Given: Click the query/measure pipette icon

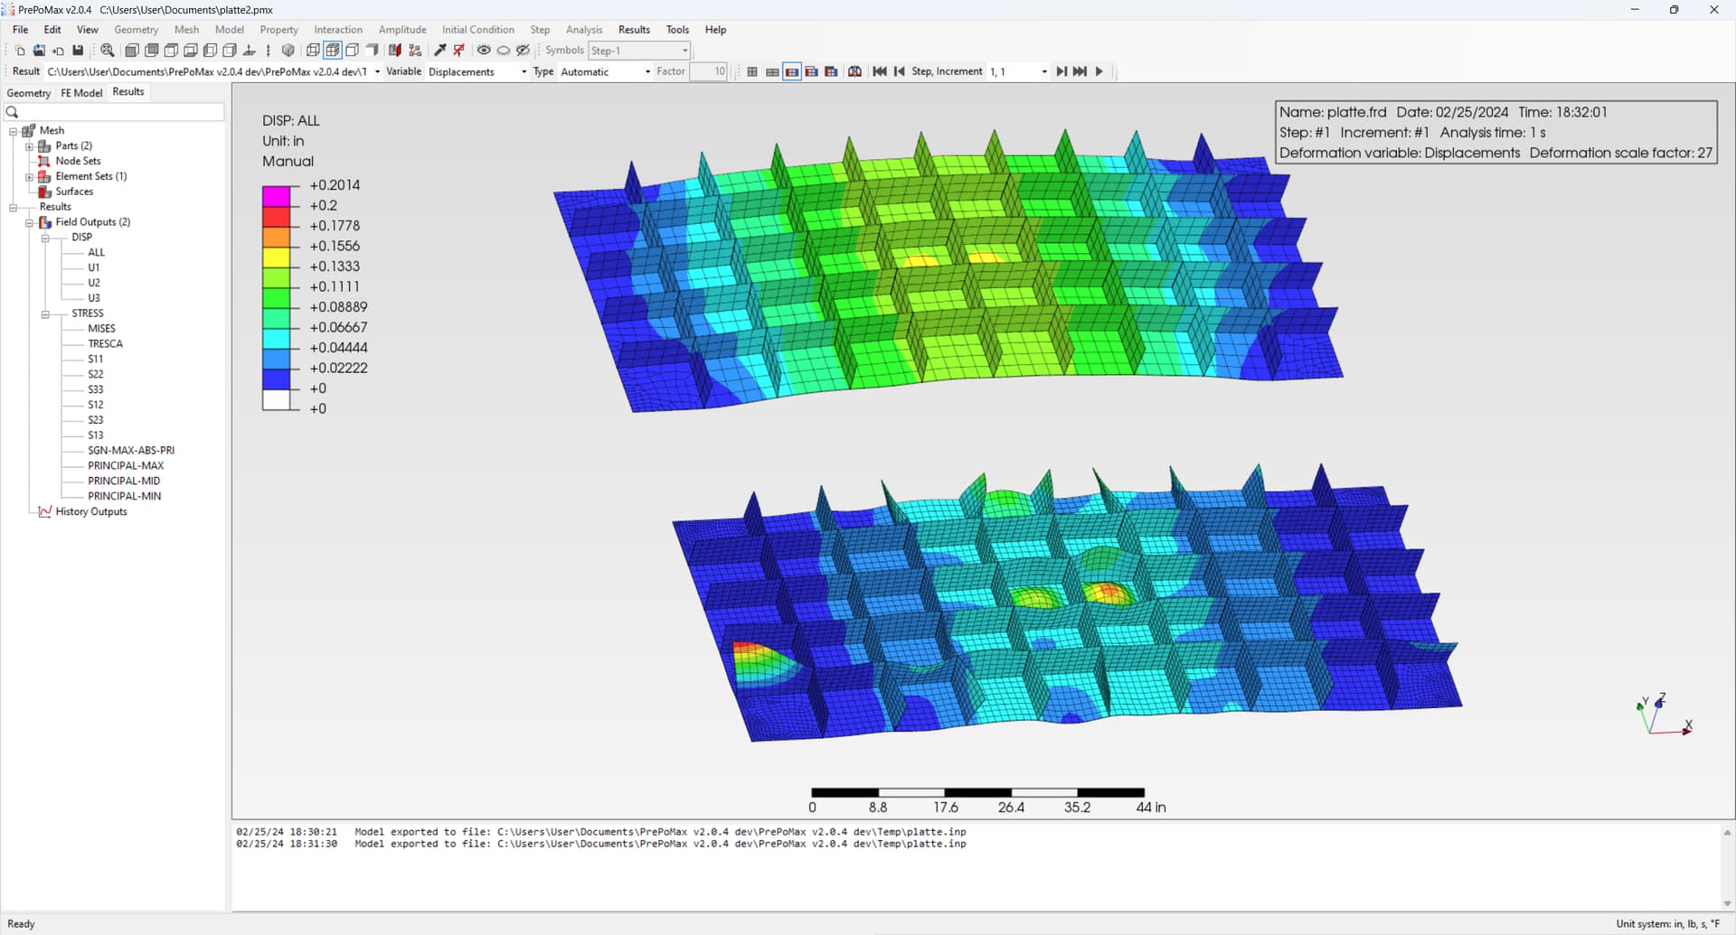Looking at the screenshot, I should (x=440, y=51).
